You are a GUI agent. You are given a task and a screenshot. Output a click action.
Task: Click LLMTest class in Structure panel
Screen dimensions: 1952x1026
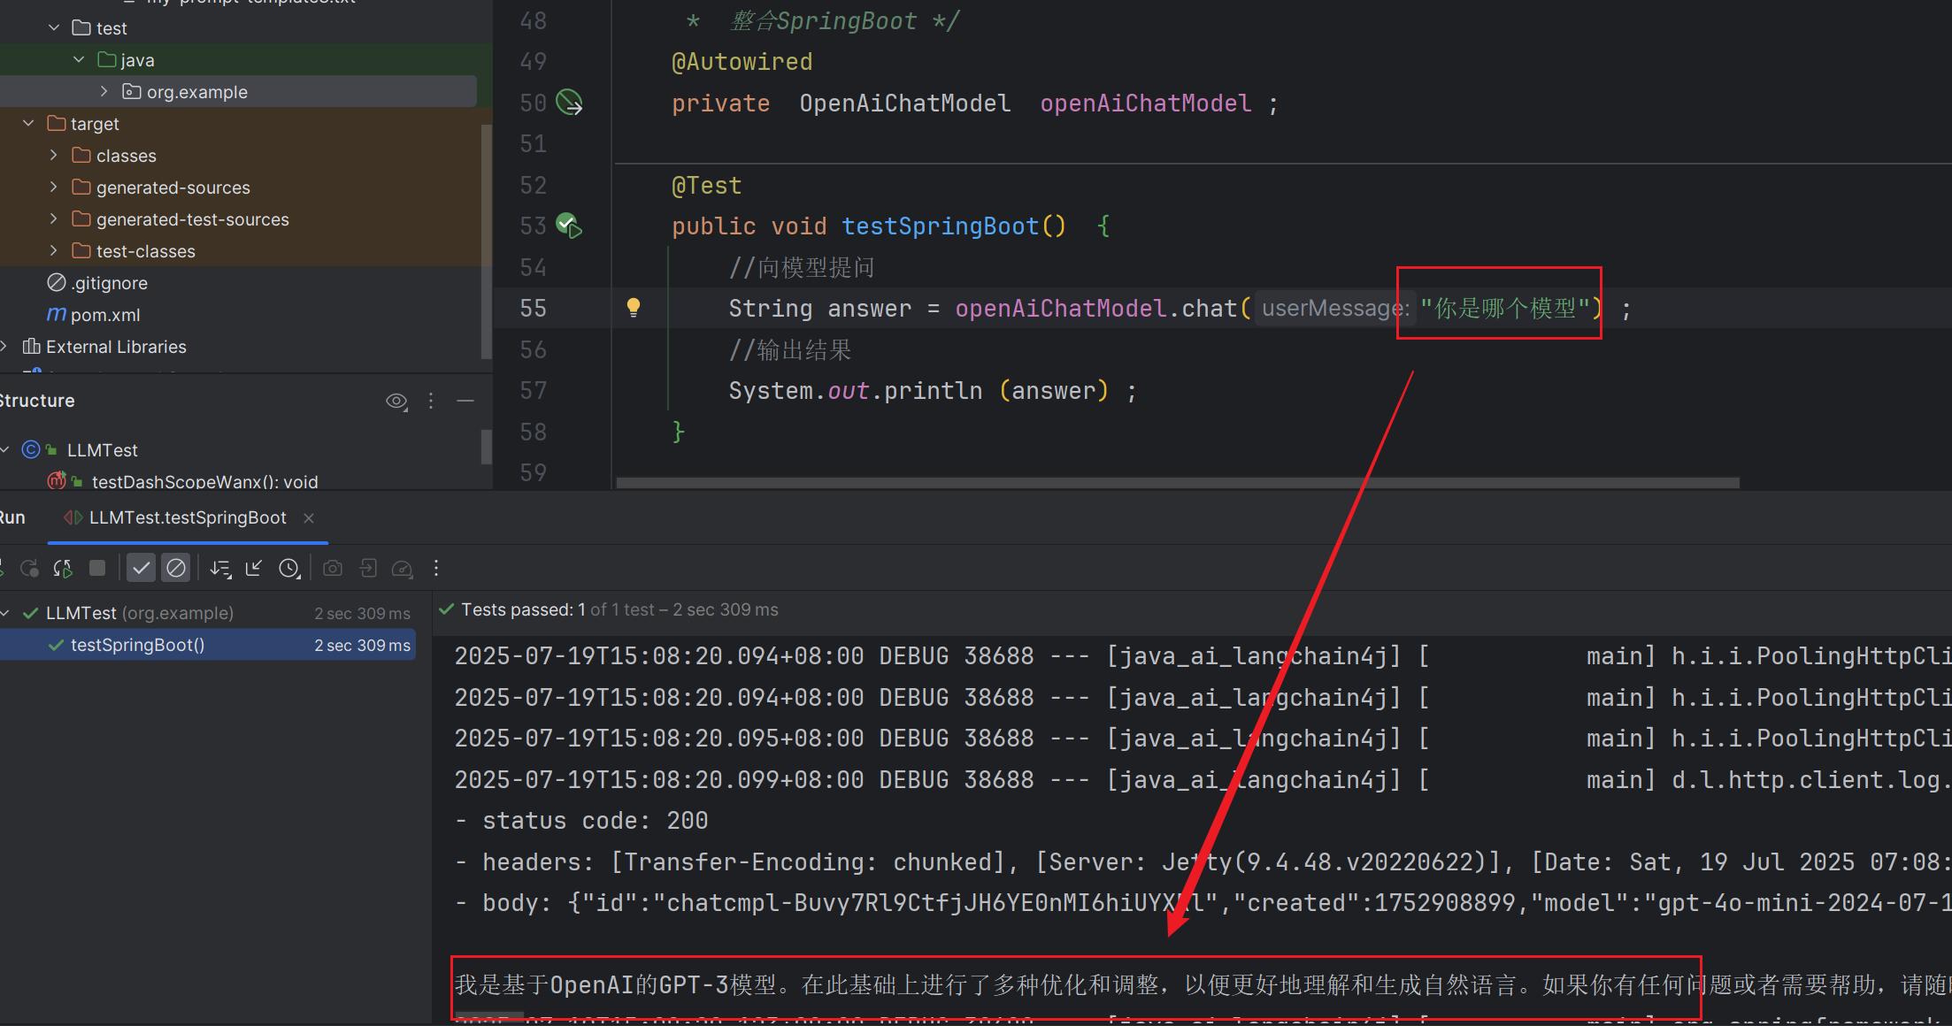click(x=103, y=450)
